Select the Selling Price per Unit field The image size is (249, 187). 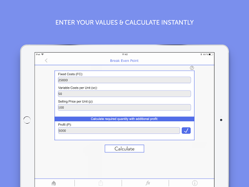tap(124, 108)
